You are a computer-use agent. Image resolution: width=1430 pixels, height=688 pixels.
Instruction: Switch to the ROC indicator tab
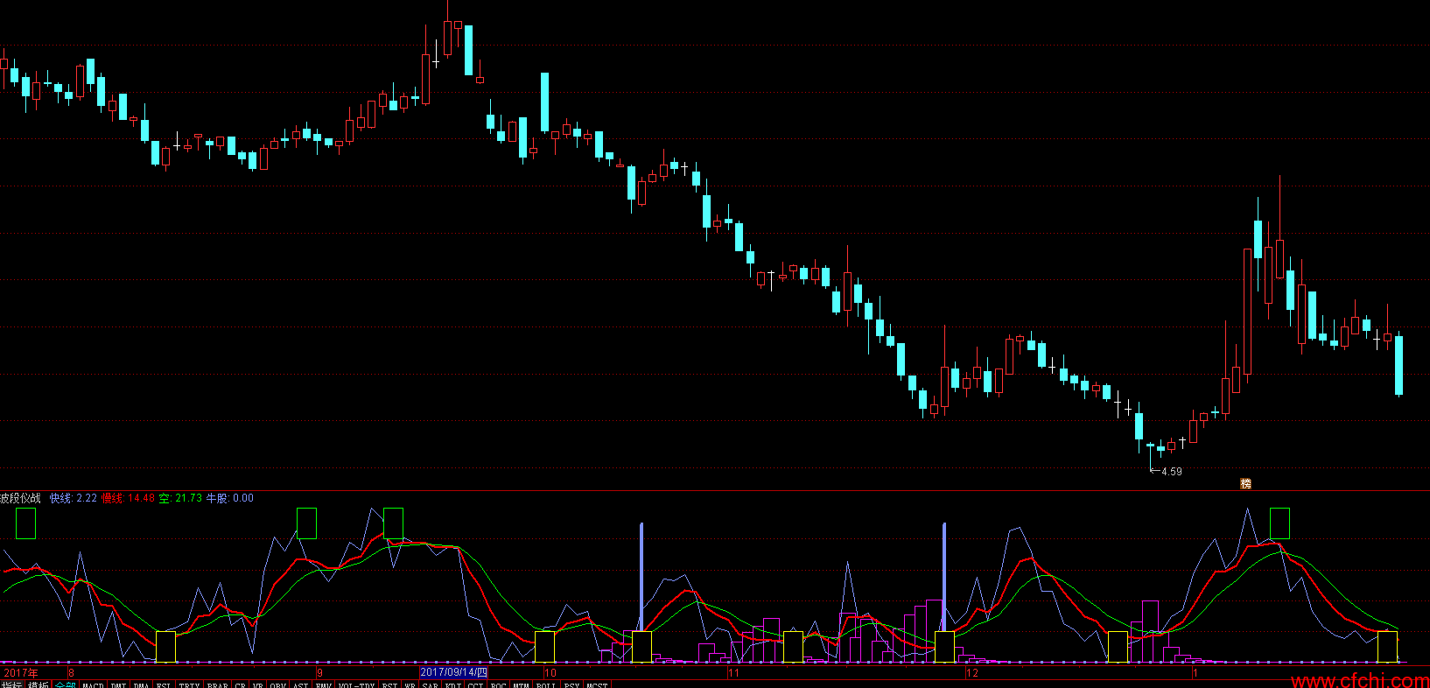(499, 685)
